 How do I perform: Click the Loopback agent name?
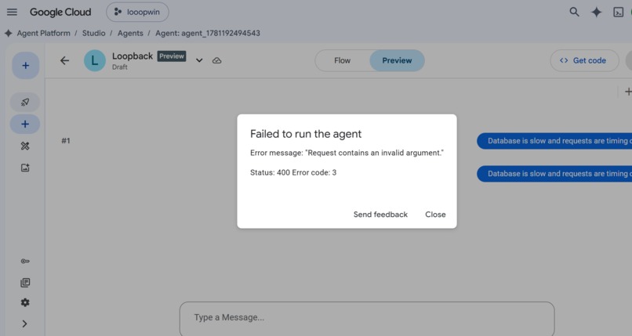coord(133,56)
